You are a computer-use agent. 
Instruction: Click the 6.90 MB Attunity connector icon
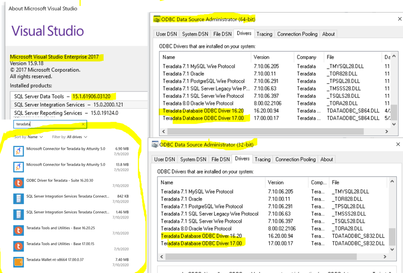pyautogui.click(x=18, y=151)
